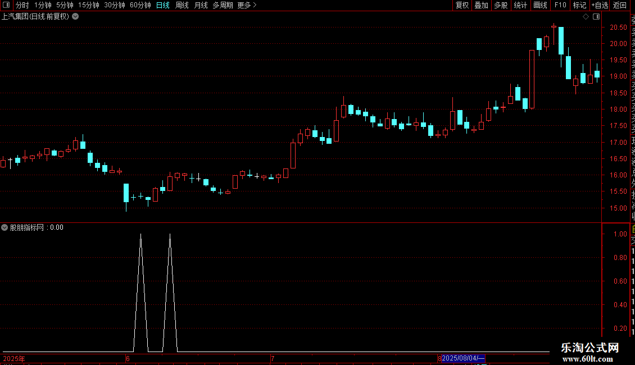The image size is (635, 365).
Task: Click the month 7 marker on the time axis
Action: [273, 358]
